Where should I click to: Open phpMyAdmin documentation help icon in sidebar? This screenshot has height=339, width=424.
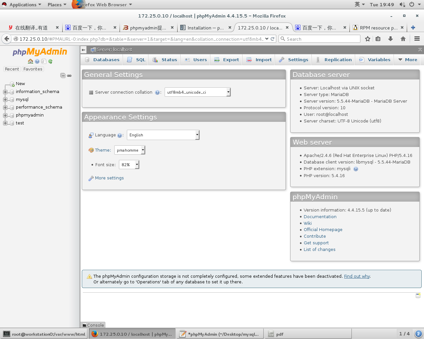37,61
